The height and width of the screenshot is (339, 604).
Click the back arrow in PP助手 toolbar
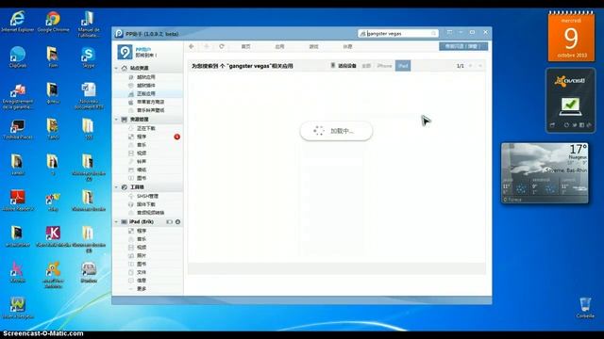coord(192,46)
